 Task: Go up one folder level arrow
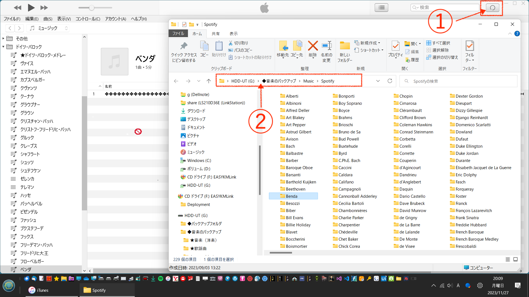click(x=209, y=81)
